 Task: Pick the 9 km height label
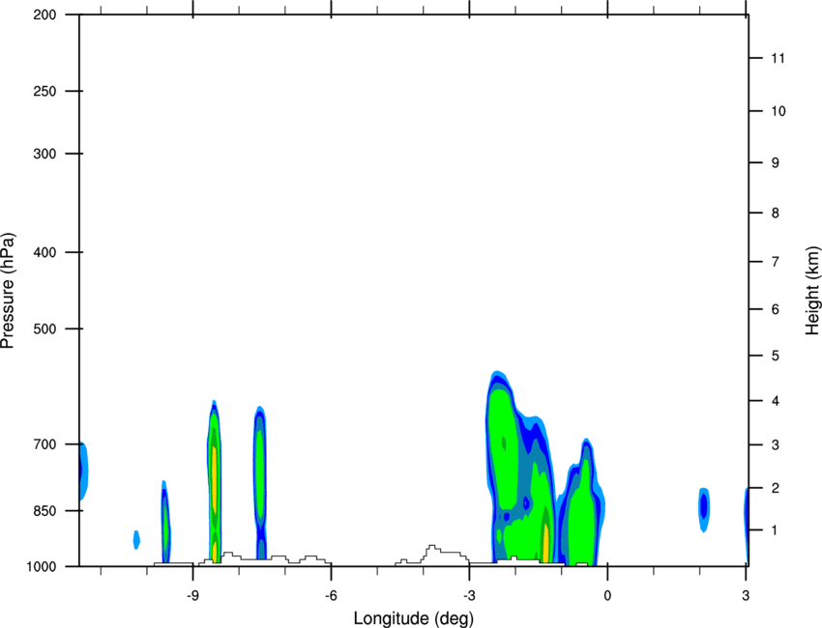[x=775, y=163]
